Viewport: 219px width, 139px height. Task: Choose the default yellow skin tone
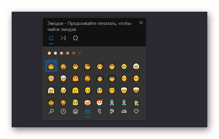click(x=49, y=53)
